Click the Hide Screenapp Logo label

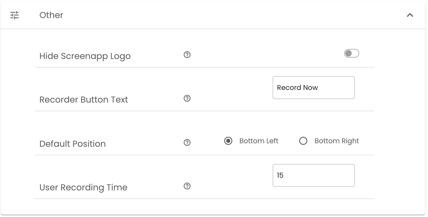(x=85, y=56)
